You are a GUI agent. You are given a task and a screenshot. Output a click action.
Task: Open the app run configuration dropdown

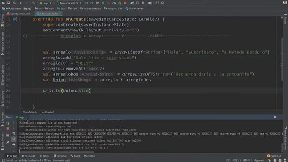click(x=45, y=3)
